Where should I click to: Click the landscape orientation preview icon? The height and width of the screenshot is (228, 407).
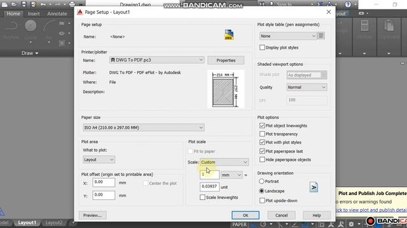(x=314, y=187)
